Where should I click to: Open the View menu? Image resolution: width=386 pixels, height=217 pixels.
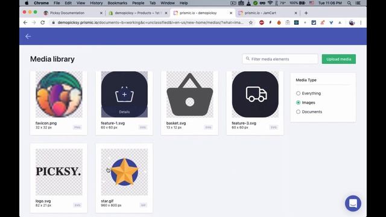click(x=81, y=3)
